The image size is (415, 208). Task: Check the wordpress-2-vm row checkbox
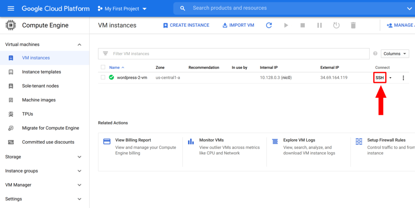tap(103, 77)
